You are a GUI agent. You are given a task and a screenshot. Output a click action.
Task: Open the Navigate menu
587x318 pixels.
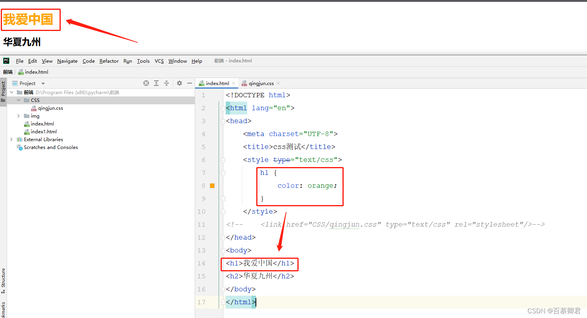67,61
